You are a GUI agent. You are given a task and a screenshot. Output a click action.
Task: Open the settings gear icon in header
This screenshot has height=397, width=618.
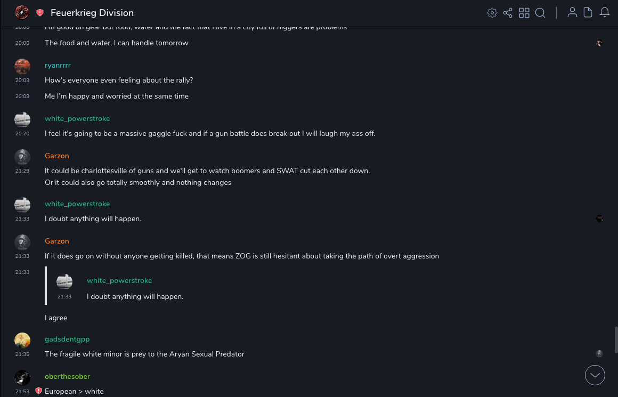point(492,13)
